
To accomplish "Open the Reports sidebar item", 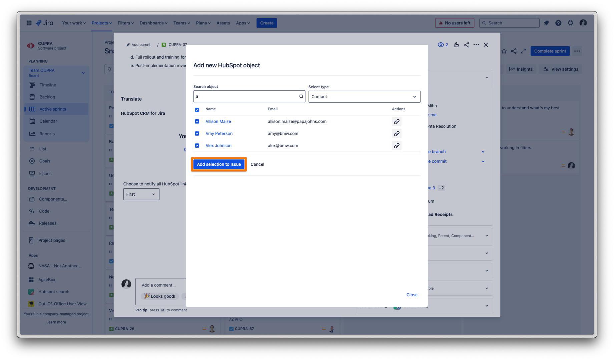I will coord(56,134).
